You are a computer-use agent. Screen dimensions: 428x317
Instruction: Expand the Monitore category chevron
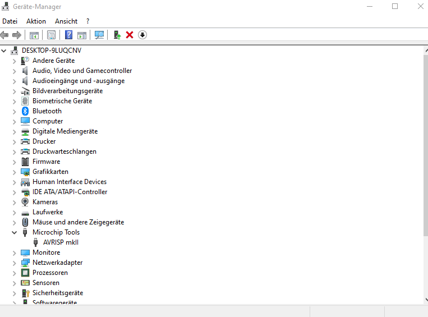14,253
